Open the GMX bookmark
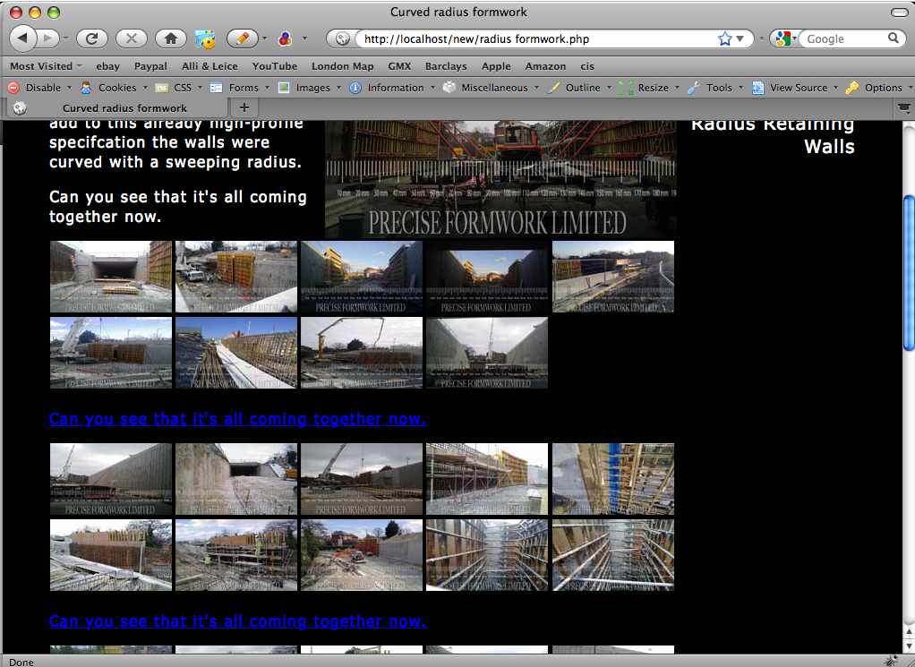The height and width of the screenshot is (667, 915). coord(399,66)
